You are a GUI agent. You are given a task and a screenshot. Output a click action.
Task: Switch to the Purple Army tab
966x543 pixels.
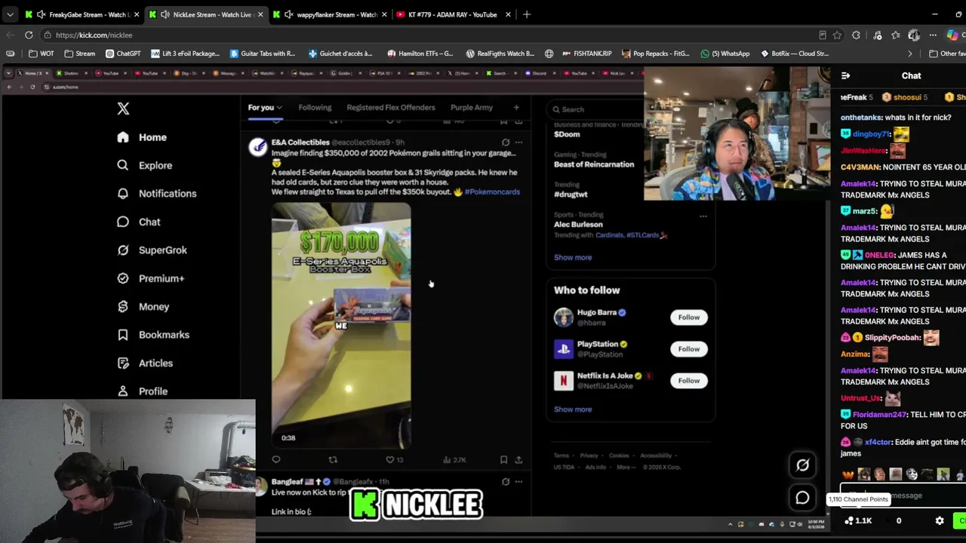click(x=472, y=108)
